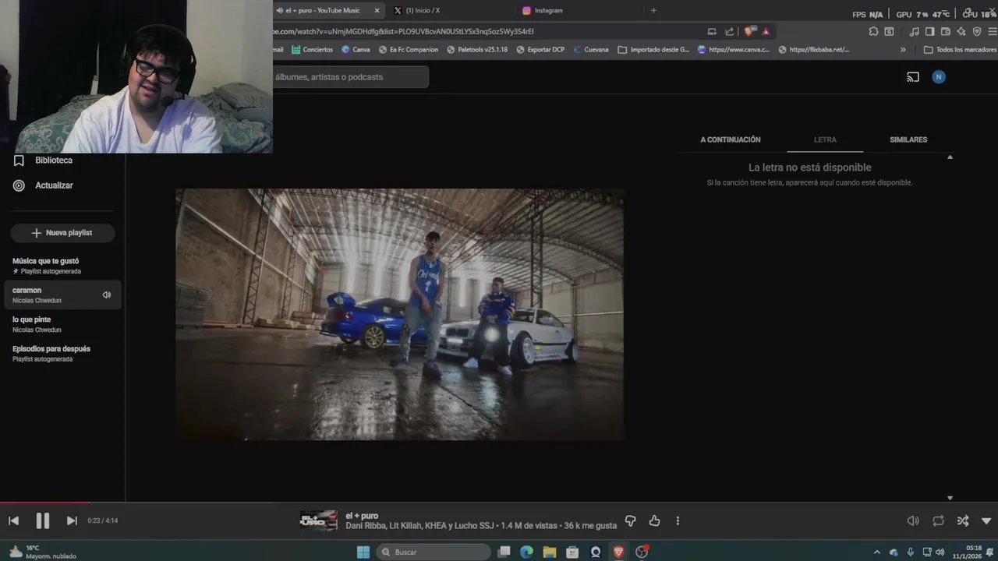Screen dimensions: 998x561
Task: Open the Windows Start menu
Action: pyautogui.click(x=363, y=552)
